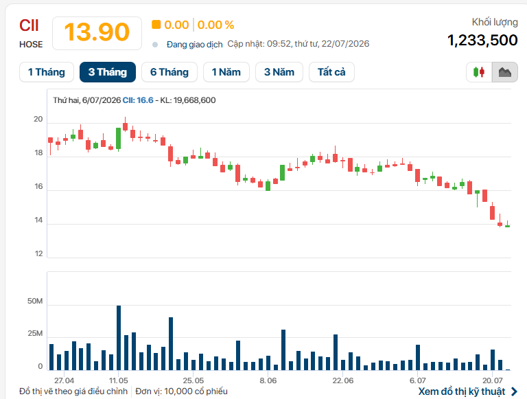Select the 1 Năm time range
The height and width of the screenshot is (399, 527).
pos(226,72)
